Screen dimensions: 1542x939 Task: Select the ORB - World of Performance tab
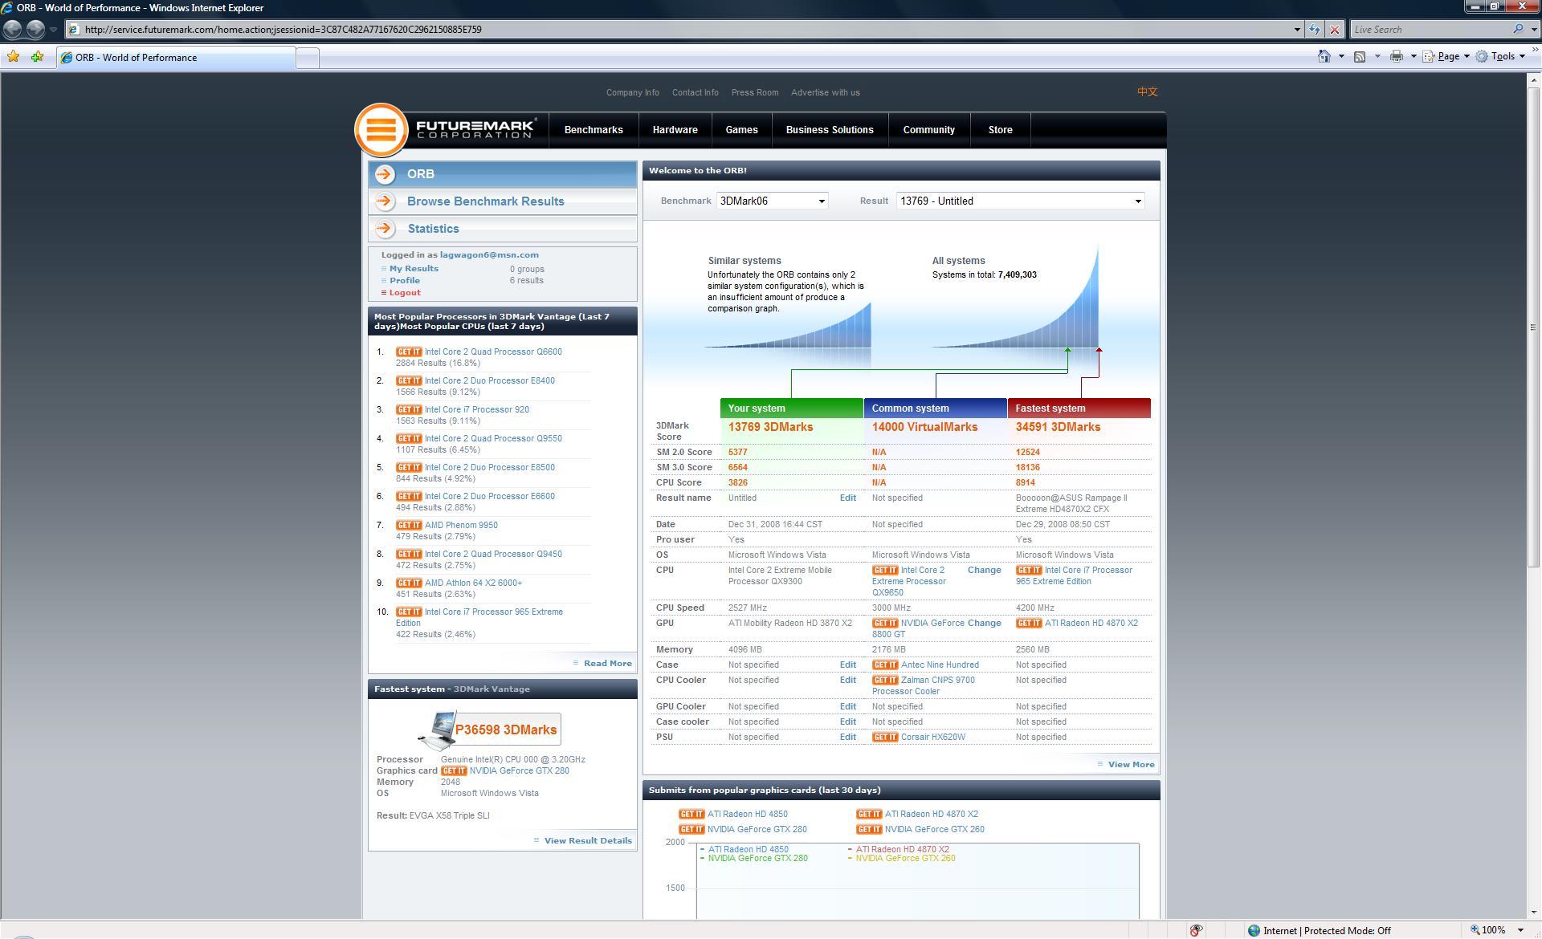coord(176,58)
